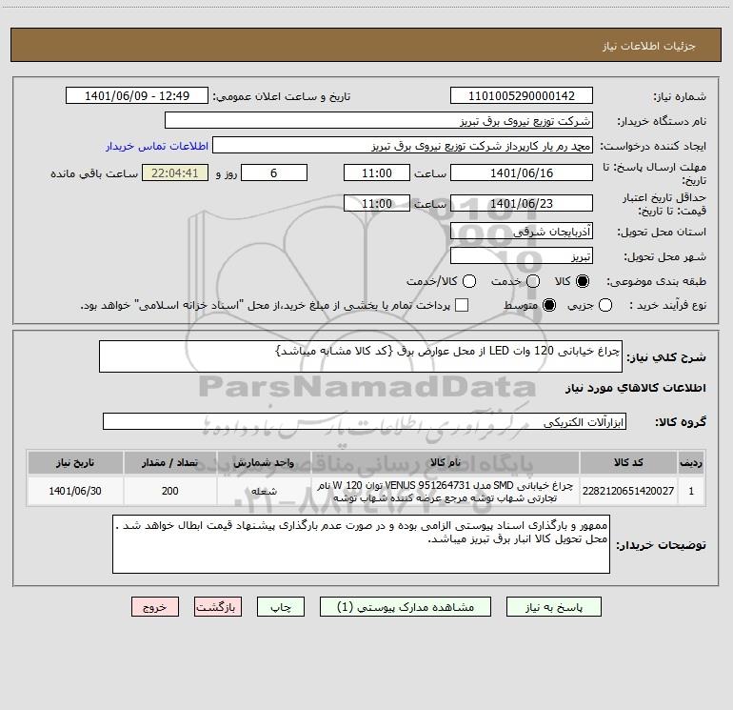733x710 pixels.
Task: Choose the متوسط purchase type radio
Action: coord(549,305)
